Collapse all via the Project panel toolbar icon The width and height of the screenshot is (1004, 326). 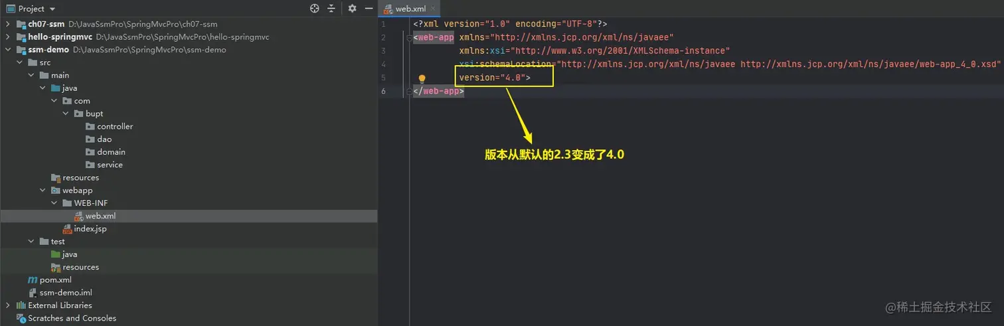click(331, 9)
